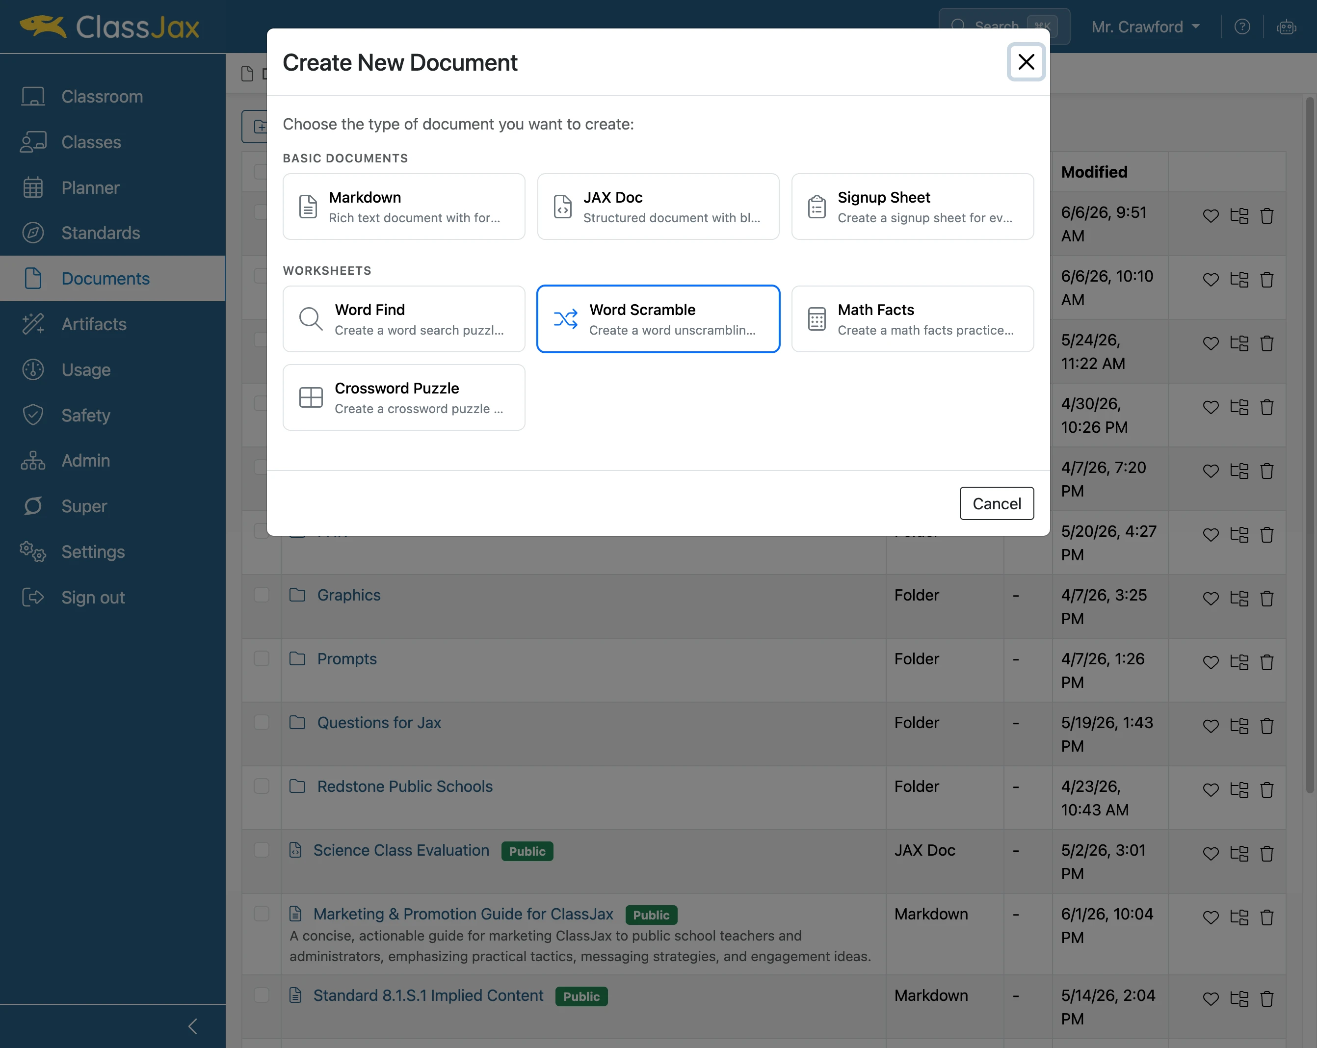Check the Graphics folder checkbox
The image size is (1317, 1048).
point(262,595)
